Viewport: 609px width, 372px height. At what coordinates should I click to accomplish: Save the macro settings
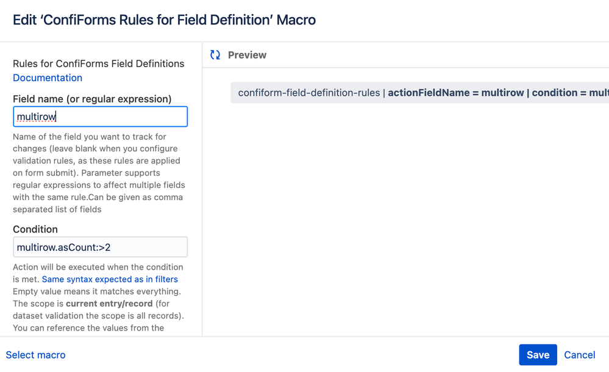point(538,354)
